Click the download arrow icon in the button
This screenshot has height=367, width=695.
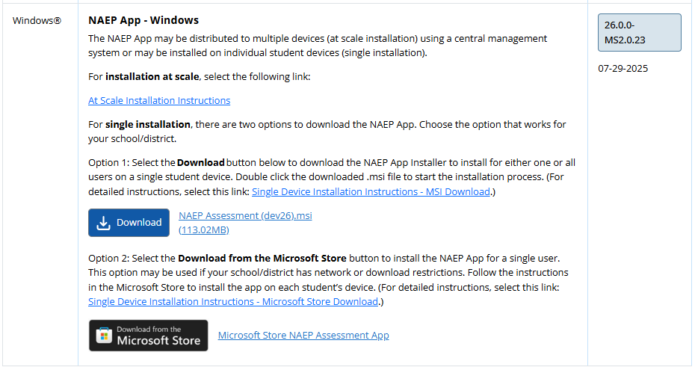(104, 223)
